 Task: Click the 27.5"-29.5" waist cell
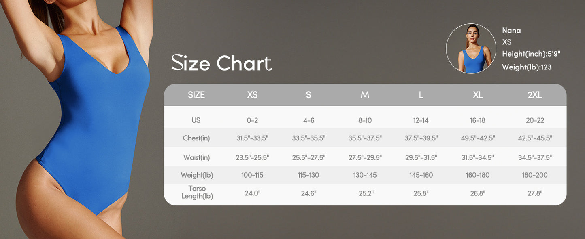coord(365,157)
